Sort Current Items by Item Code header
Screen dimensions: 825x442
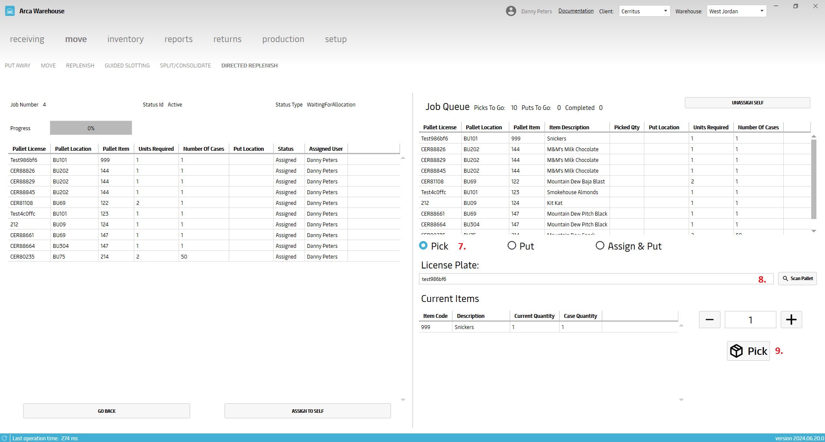[435, 316]
